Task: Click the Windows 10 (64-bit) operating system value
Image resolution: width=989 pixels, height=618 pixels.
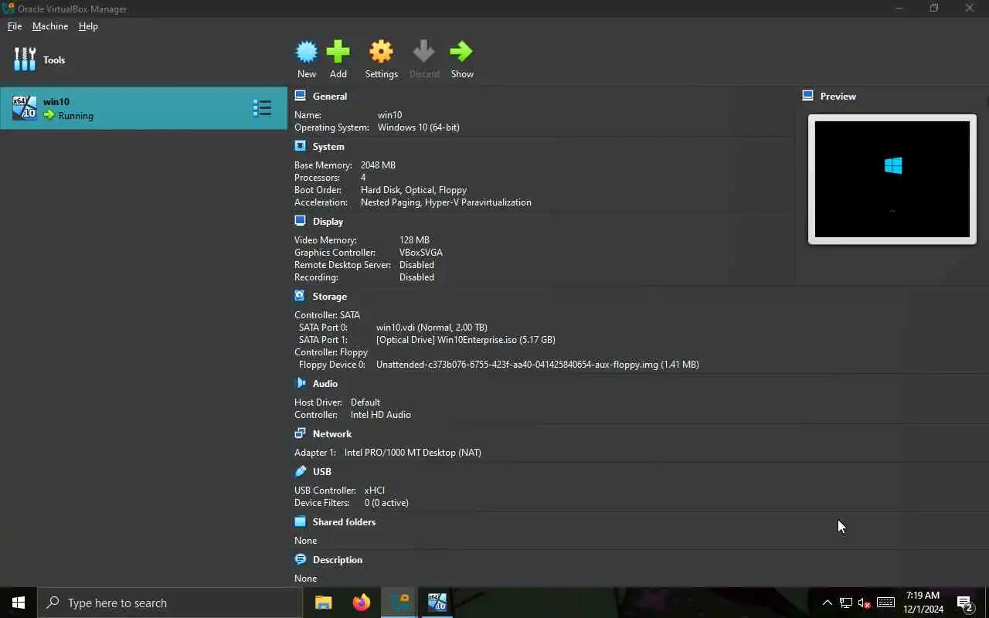Action: pyautogui.click(x=419, y=127)
